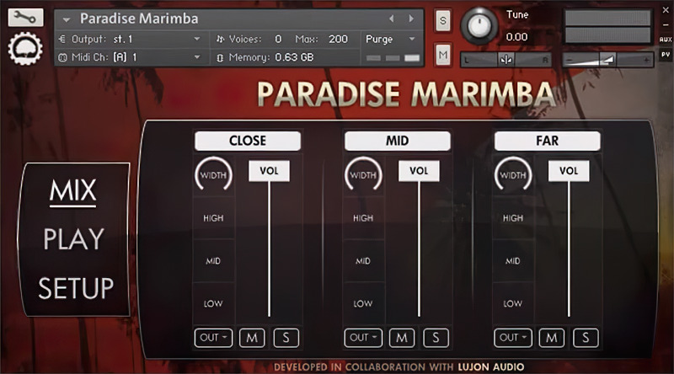This screenshot has width=674, height=374.
Task: Open the FAR channel OUT dropdown
Action: click(513, 338)
